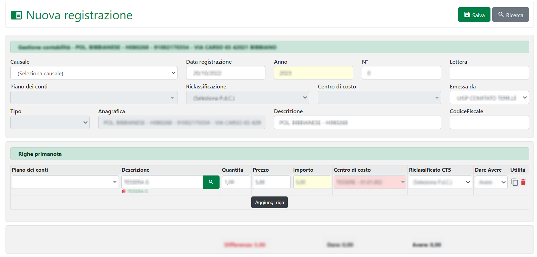The width and height of the screenshot is (537, 257).
Task: Open the Riclassificato CTS dropdown
Action: point(440,182)
